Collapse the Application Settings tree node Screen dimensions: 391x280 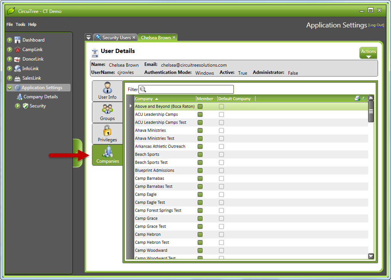[x=10, y=88]
